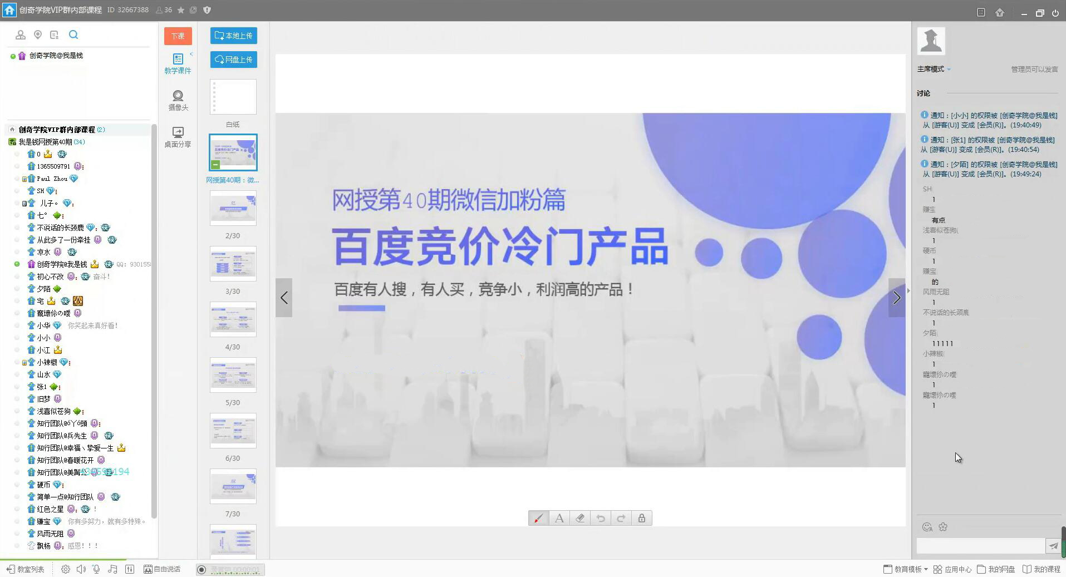
Task: Select member 风雨无阻
Action: tap(50, 534)
